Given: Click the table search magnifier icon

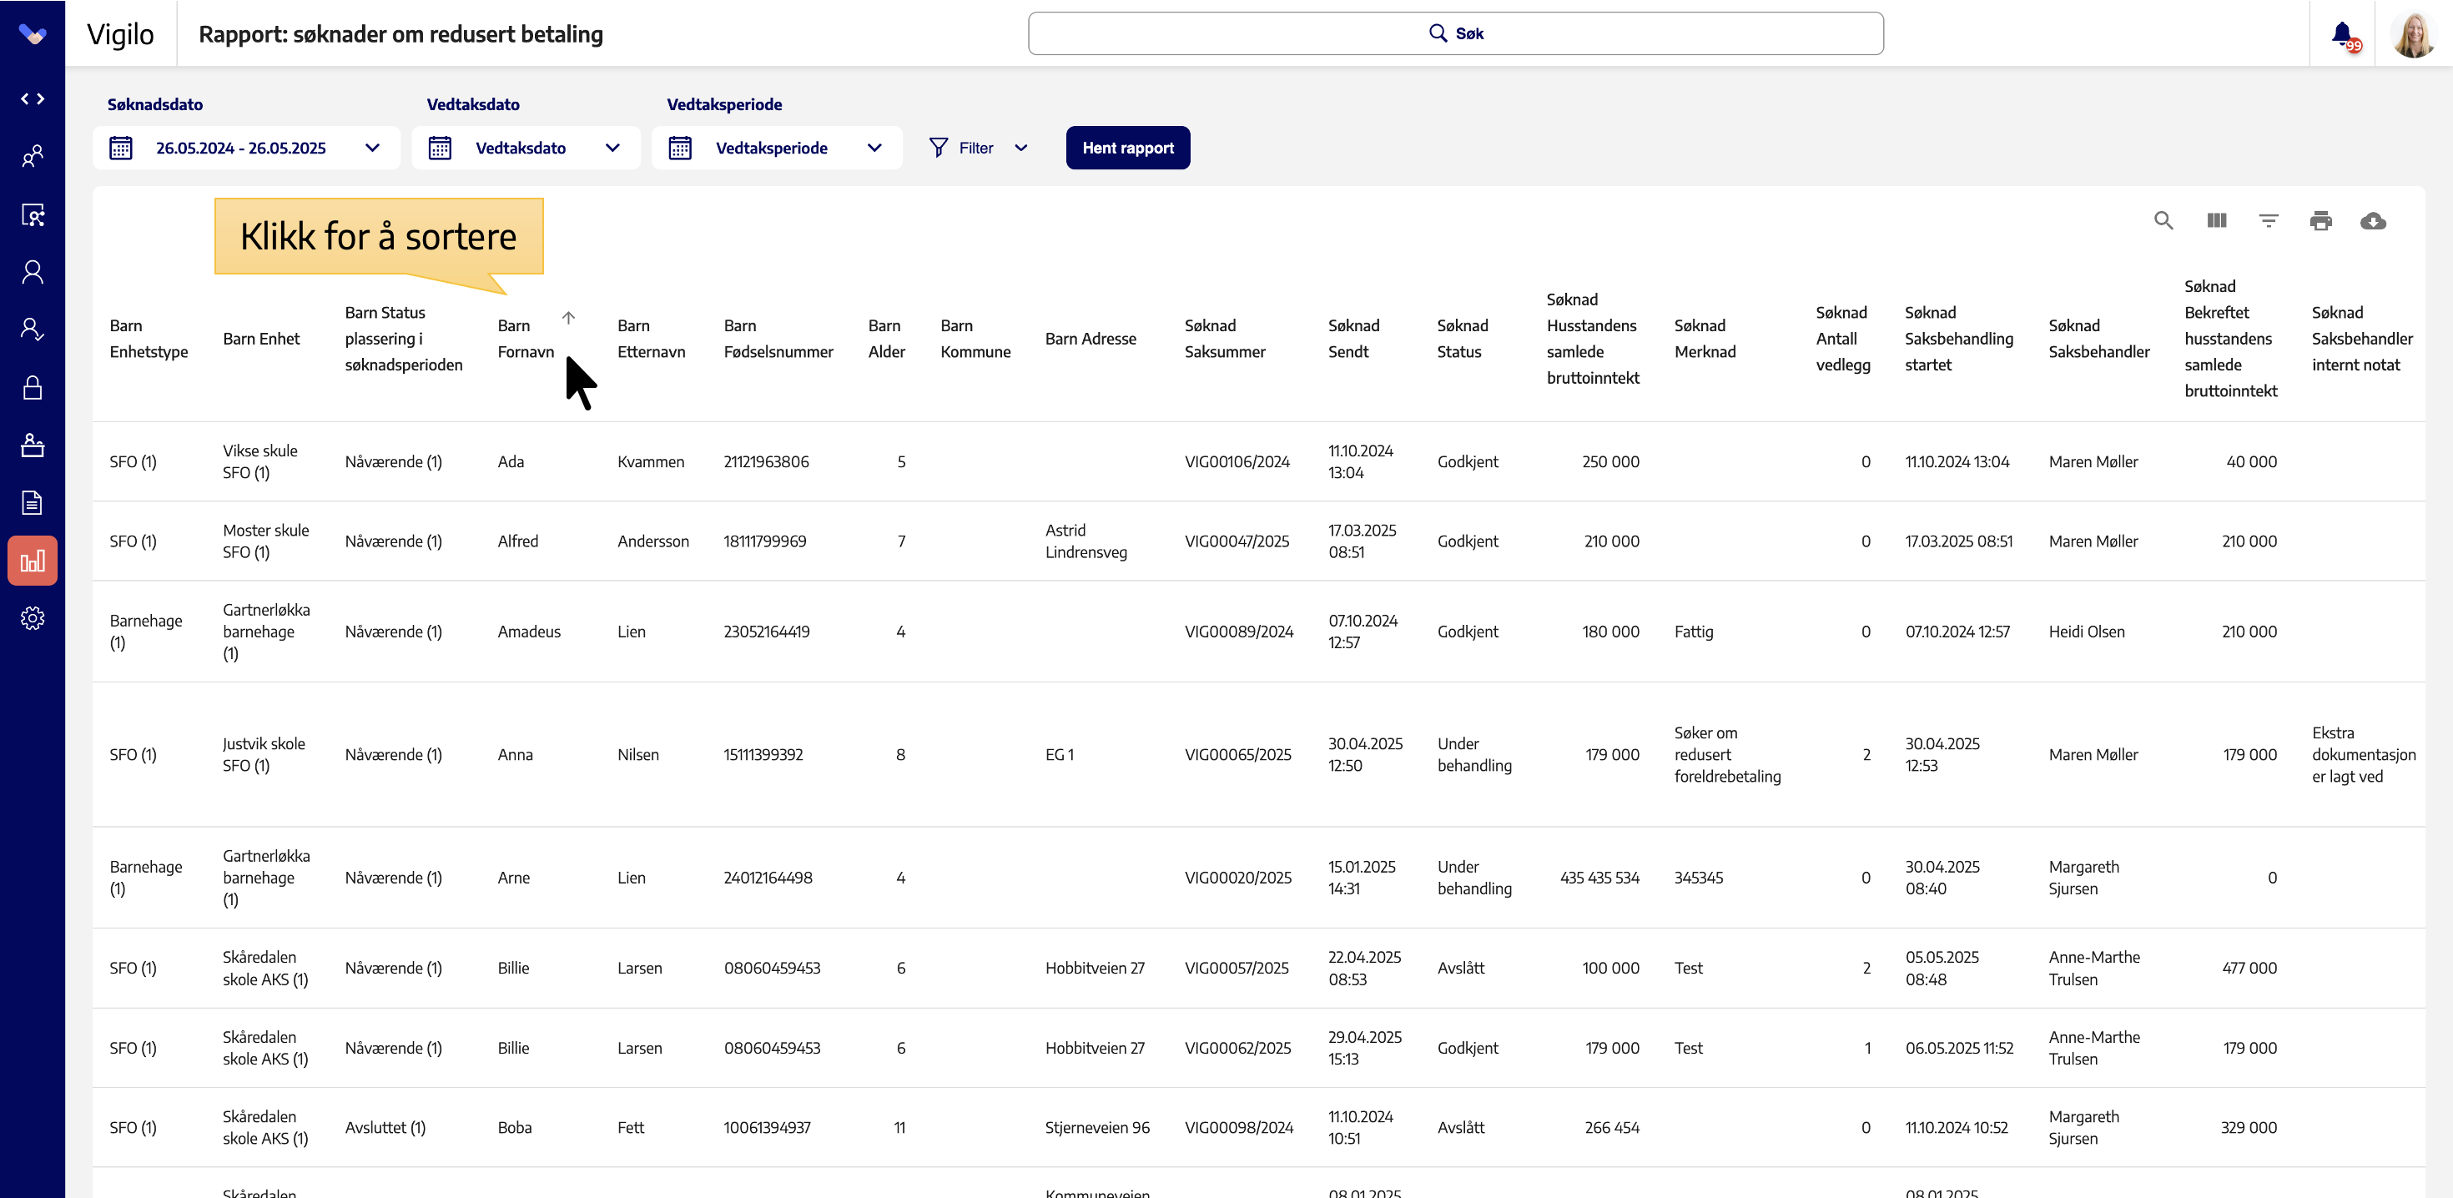Looking at the screenshot, I should tap(2163, 221).
